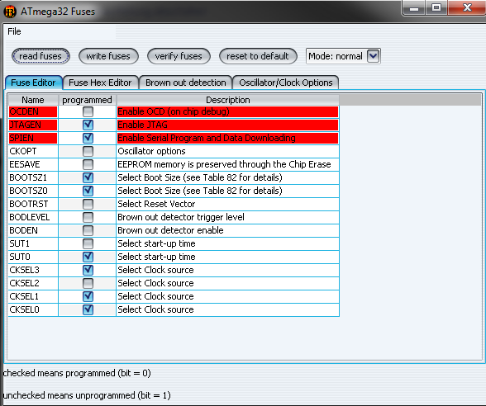Select the Mode: normal combo box
Screen dimensions: 486x406
343,56
